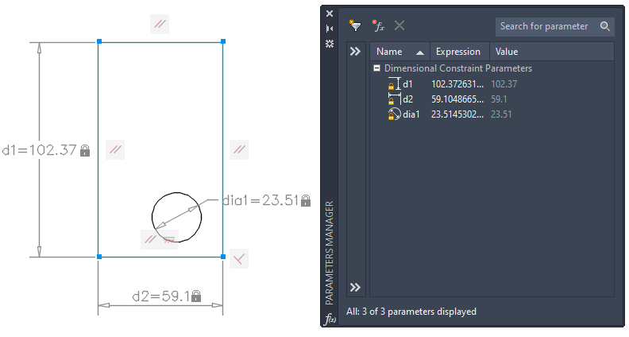Click the value 23.51 cell

point(501,114)
